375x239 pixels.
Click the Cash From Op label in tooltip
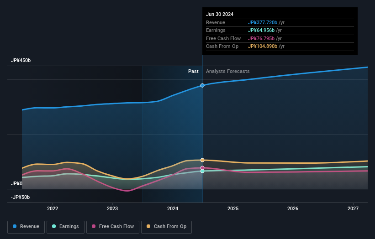[222, 47]
